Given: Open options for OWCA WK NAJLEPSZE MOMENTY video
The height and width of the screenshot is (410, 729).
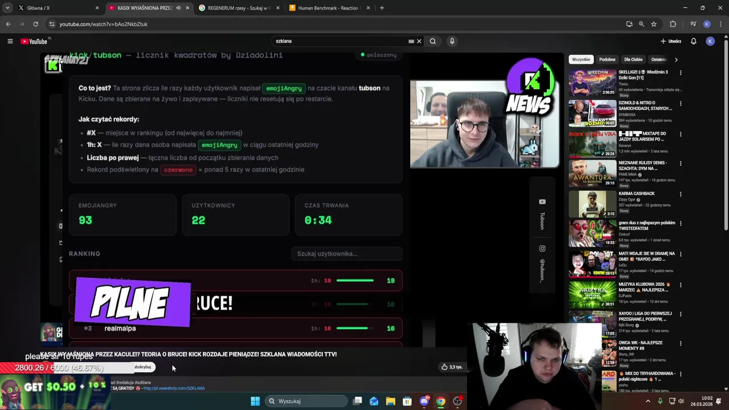Looking at the screenshot, I should 681,344.
